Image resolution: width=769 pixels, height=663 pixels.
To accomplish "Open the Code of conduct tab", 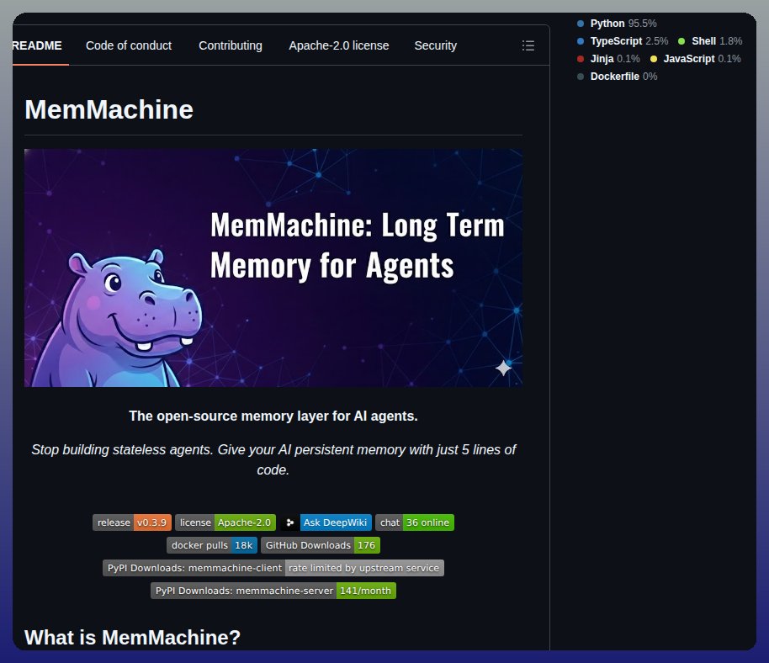I will point(129,45).
